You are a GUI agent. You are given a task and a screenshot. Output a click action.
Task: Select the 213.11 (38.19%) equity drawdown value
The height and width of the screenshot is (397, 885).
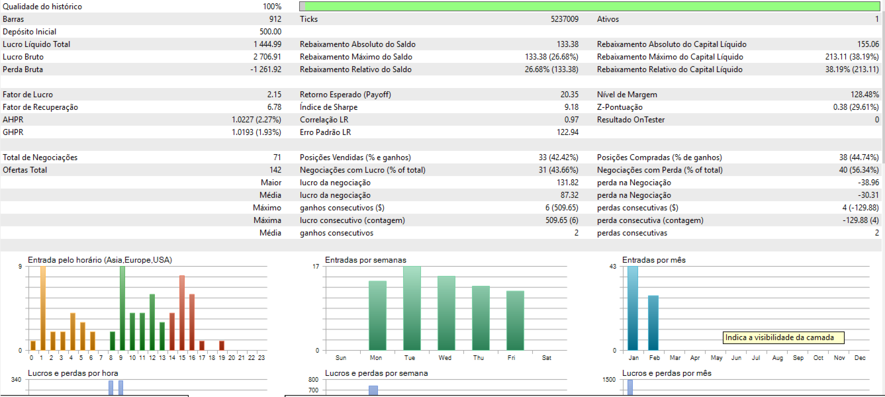(x=852, y=57)
